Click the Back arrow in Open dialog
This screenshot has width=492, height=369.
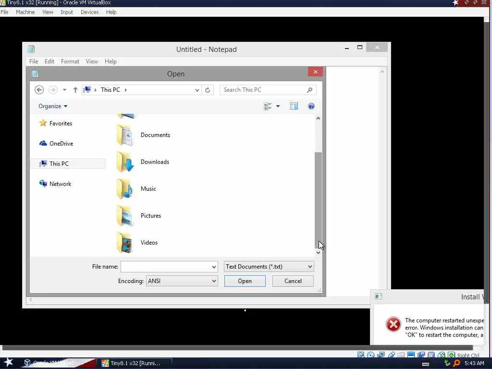[39, 90]
